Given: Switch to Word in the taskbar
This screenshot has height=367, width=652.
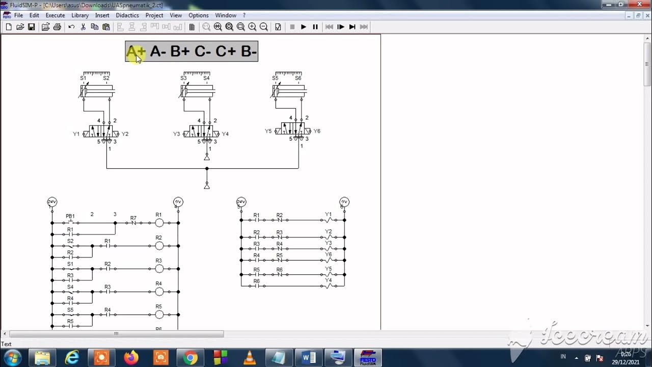Looking at the screenshot, I should tap(309, 357).
